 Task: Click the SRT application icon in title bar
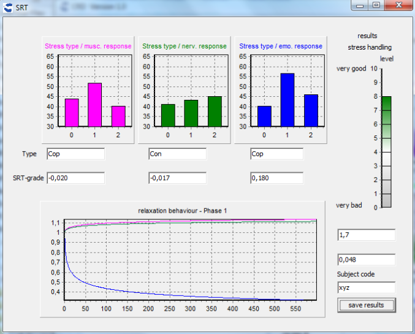click(x=9, y=7)
